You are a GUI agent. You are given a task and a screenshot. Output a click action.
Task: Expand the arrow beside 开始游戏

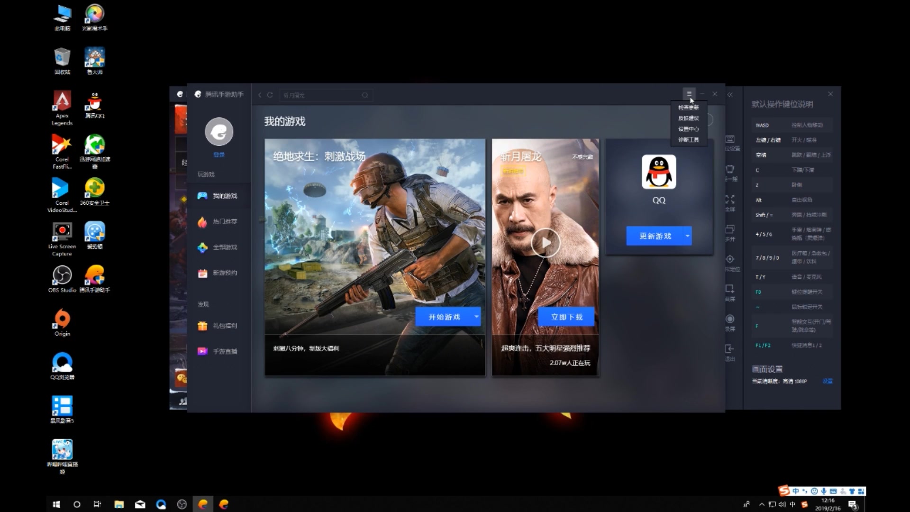pos(476,317)
